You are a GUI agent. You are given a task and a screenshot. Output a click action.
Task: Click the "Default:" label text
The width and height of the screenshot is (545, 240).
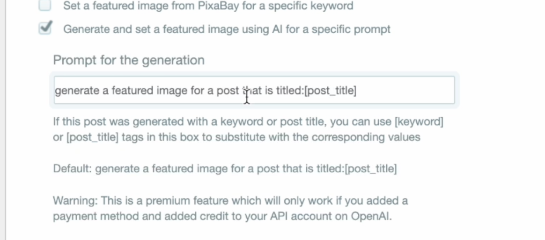point(73,169)
